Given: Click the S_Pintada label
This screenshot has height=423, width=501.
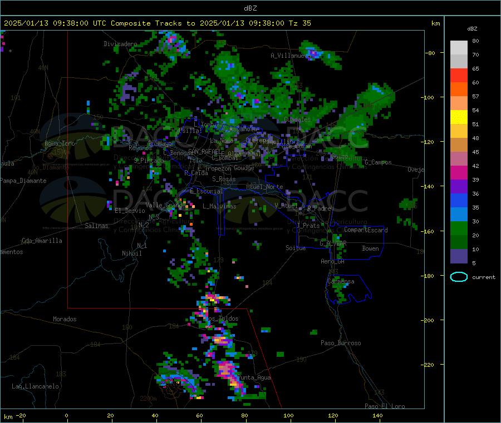Looking at the screenshot, I should 149,161.
